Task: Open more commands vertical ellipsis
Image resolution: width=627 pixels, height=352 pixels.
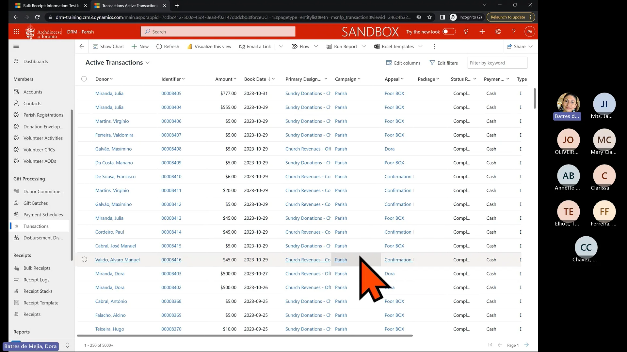Action: click(x=434, y=47)
